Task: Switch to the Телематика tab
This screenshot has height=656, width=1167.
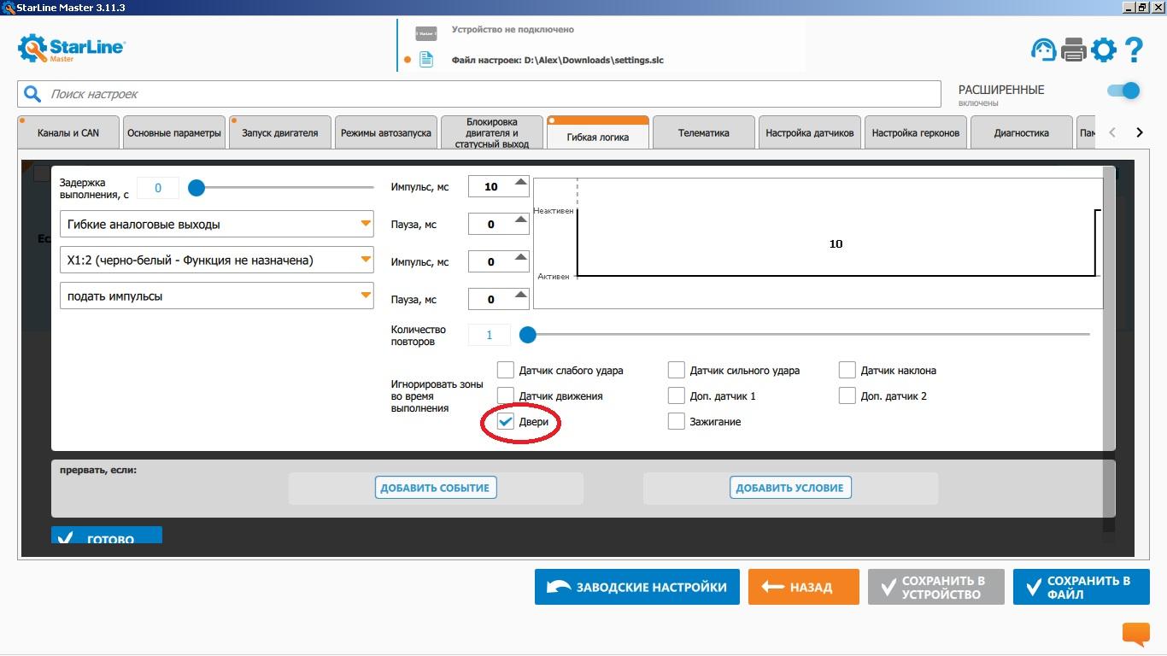Action: (704, 133)
